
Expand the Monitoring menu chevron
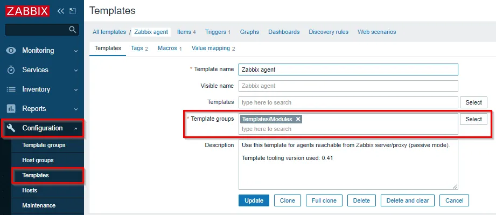click(76, 51)
